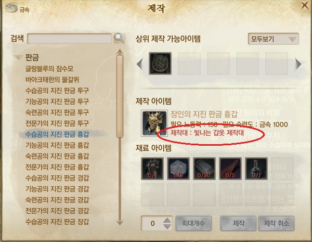Select 전문가의 지진 판금 경갑 recipe
The width and height of the screenshot is (312, 242).
pos(57,211)
